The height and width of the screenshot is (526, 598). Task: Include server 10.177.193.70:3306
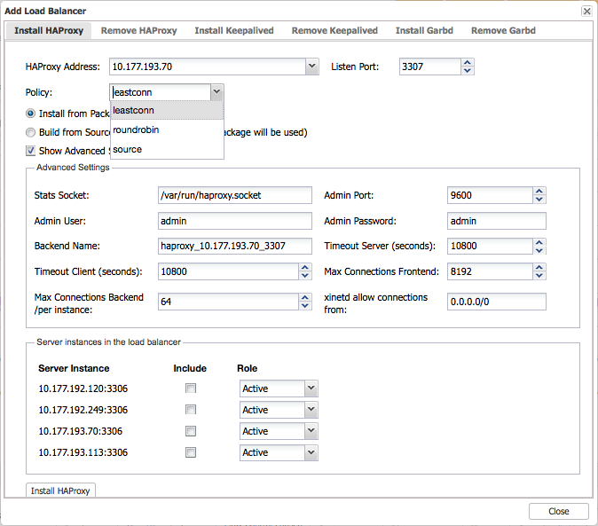click(x=191, y=431)
